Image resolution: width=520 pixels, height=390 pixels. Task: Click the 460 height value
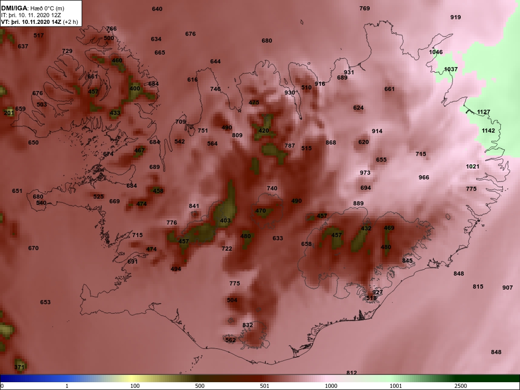pyautogui.click(x=117, y=61)
